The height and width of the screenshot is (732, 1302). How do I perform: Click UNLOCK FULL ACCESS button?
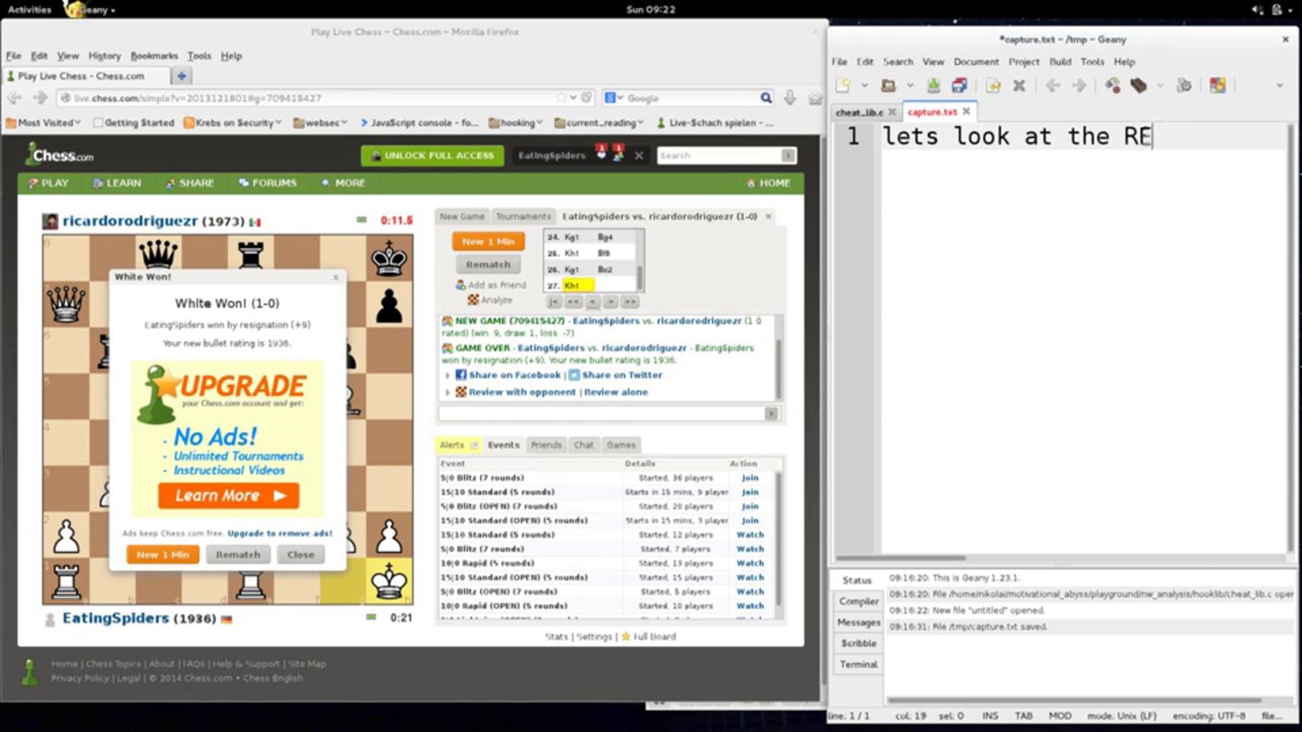(x=432, y=156)
